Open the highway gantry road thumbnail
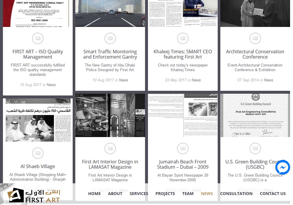The height and width of the screenshot is (205, 293). pyautogui.click(x=110, y=13)
